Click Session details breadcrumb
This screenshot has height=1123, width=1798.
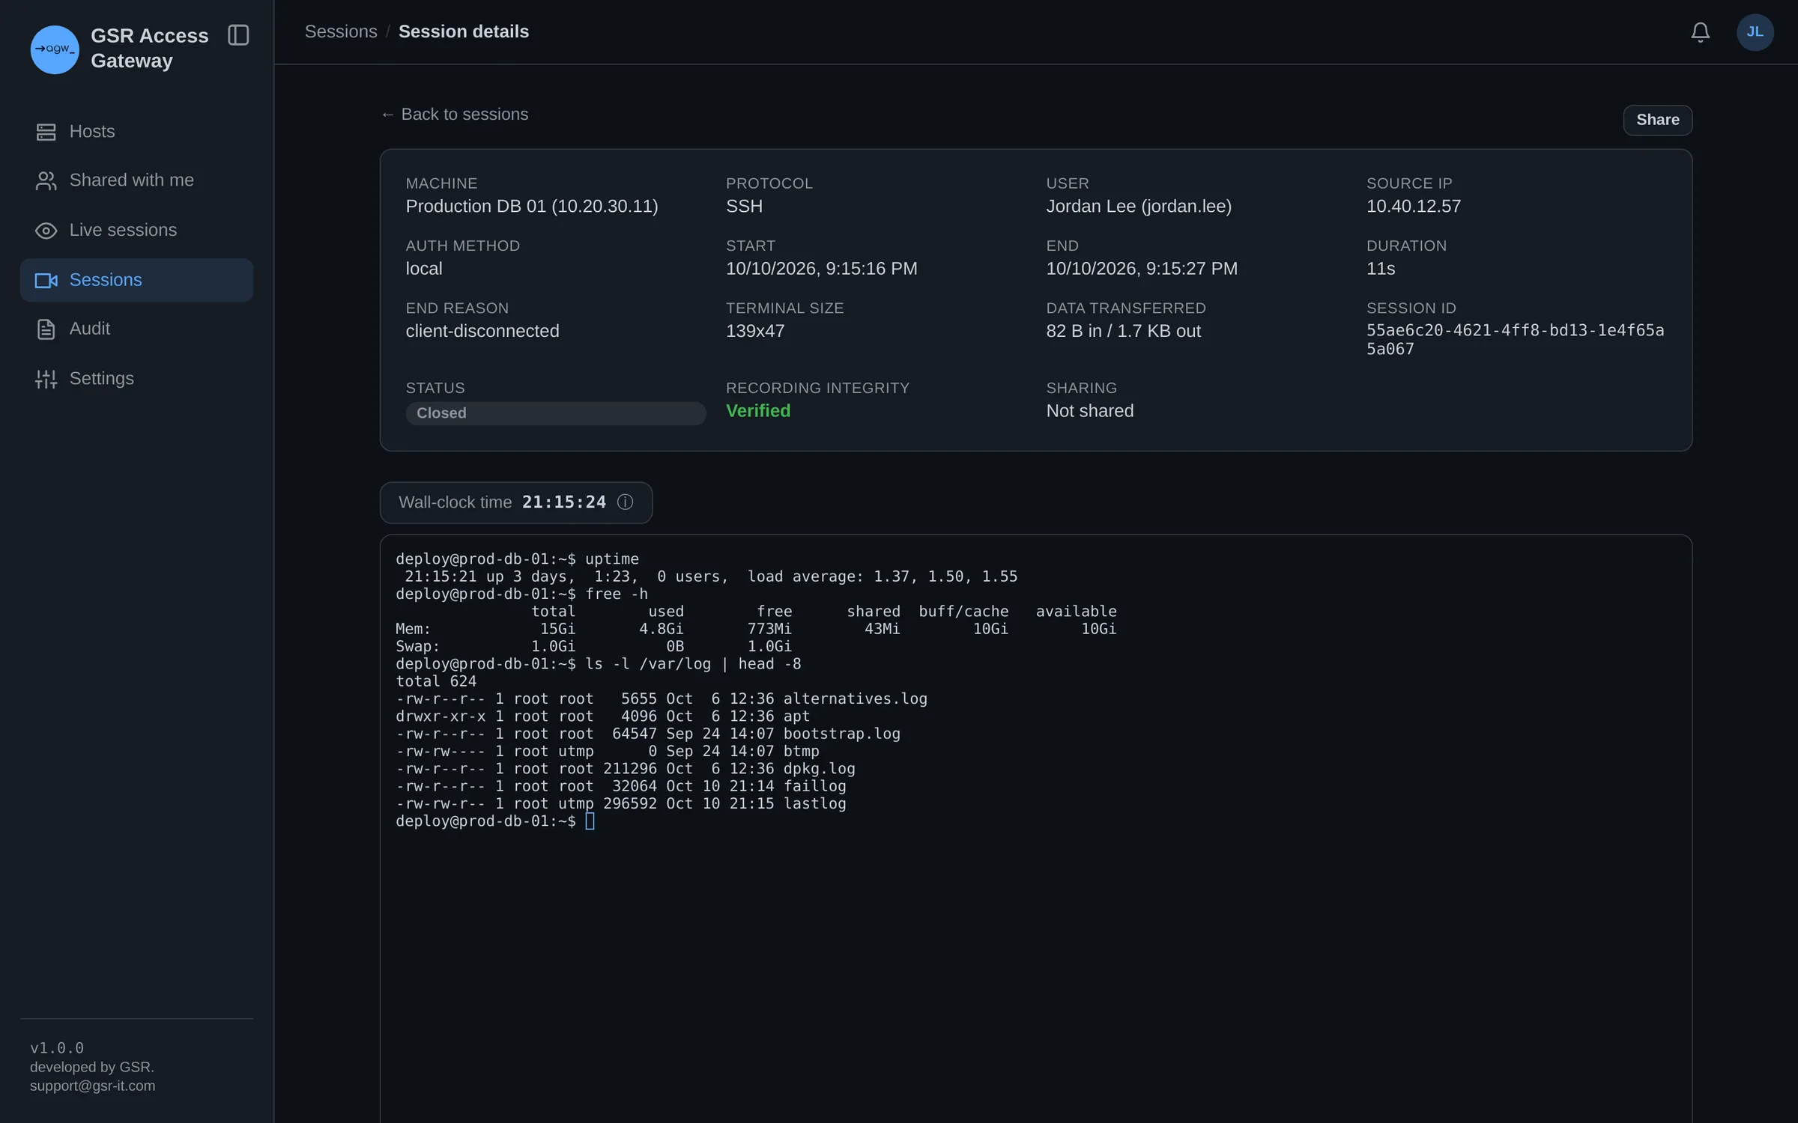[464, 31]
